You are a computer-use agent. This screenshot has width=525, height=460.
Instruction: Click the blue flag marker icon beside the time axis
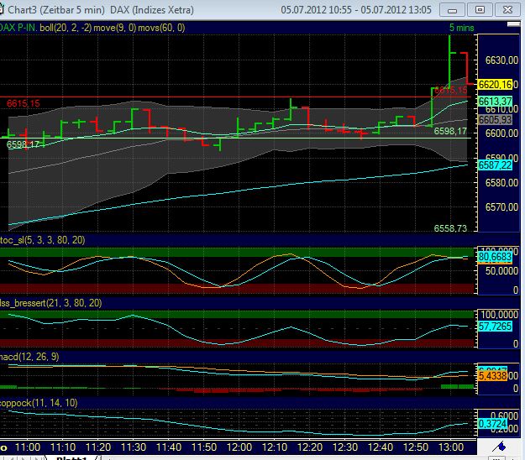pyautogui.click(x=500, y=447)
